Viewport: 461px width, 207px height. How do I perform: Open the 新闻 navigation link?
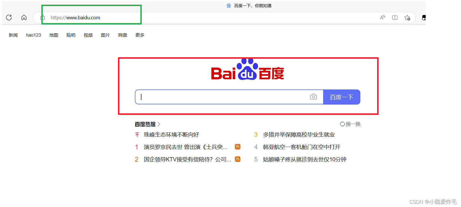(13, 35)
